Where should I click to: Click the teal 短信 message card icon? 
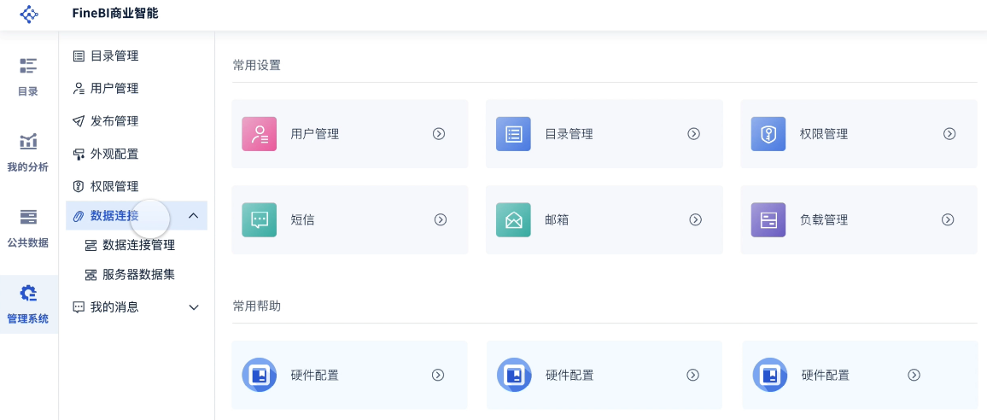click(x=259, y=219)
